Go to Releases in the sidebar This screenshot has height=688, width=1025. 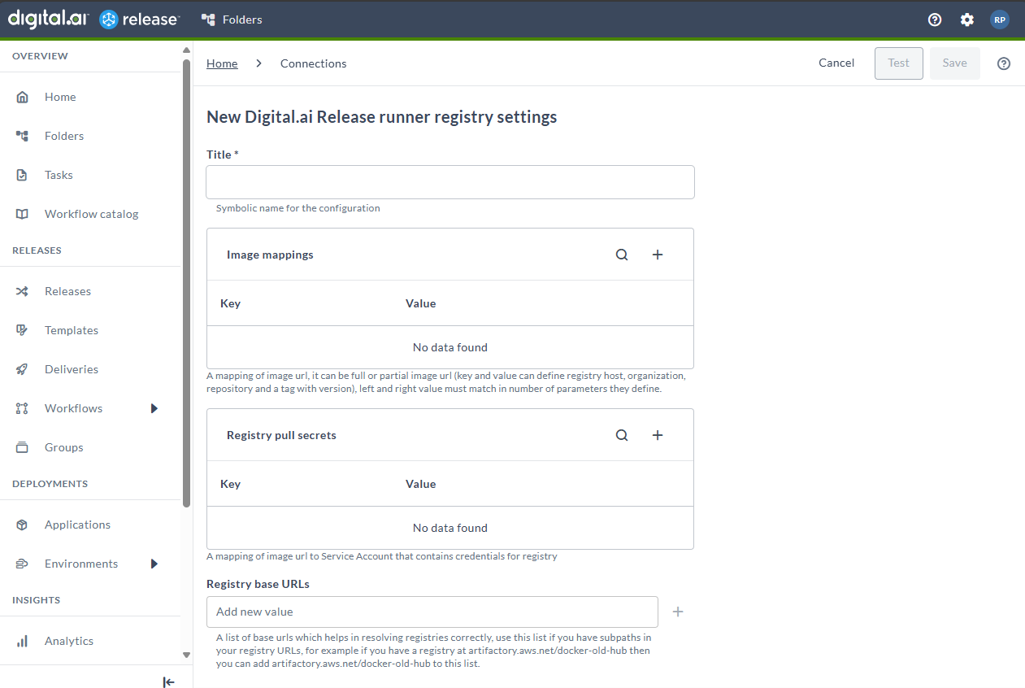(67, 291)
